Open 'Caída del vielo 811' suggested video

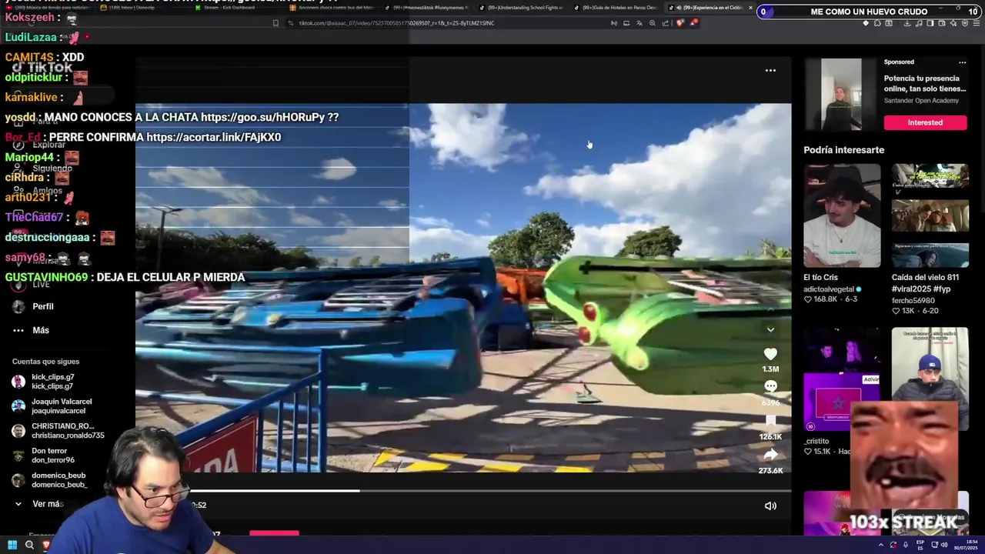coord(930,215)
